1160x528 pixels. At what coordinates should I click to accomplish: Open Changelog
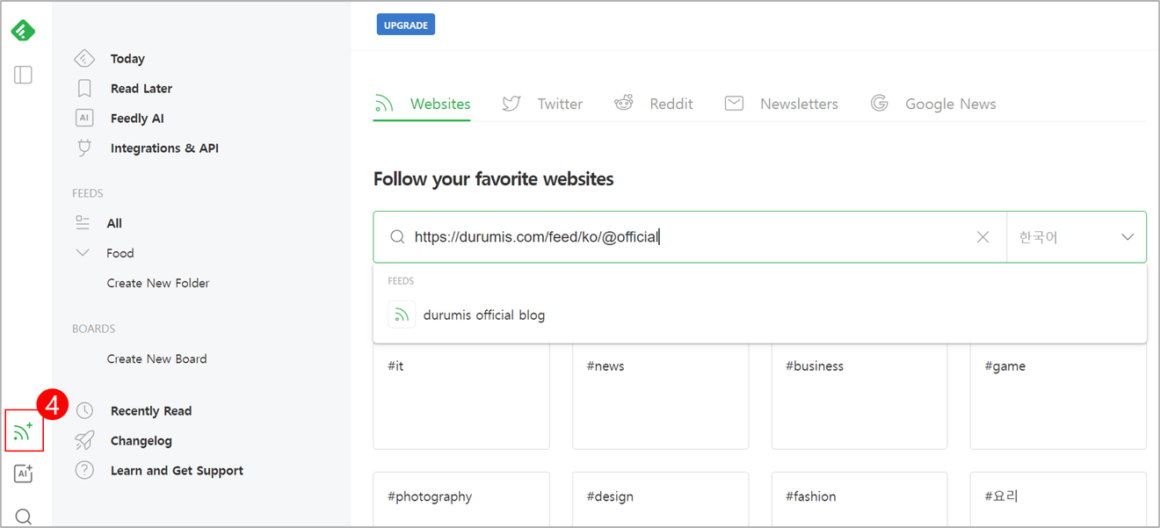[141, 441]
